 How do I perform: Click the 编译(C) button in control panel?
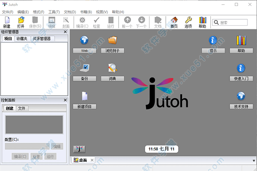20,156
